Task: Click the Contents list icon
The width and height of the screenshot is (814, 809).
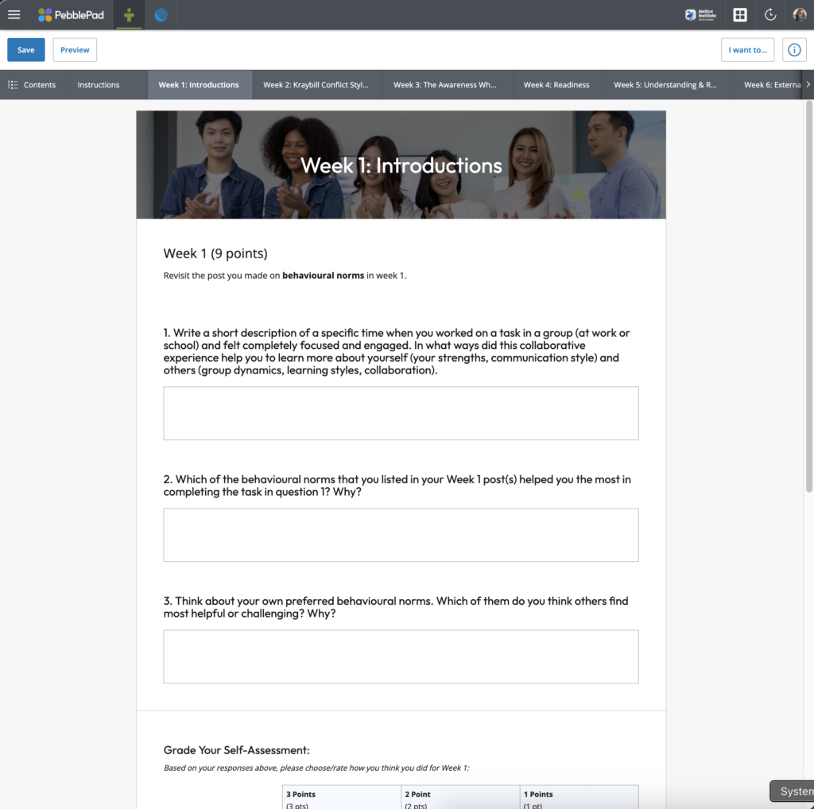Action: [13, 84]
